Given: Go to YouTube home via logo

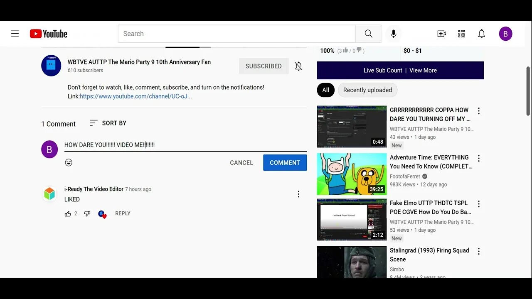Looking at the screenshot, I should (49, 34).
